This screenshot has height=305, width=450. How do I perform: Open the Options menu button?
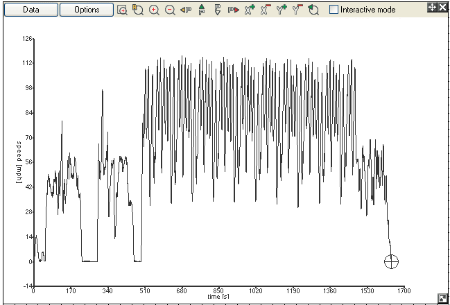coord(87,10)
